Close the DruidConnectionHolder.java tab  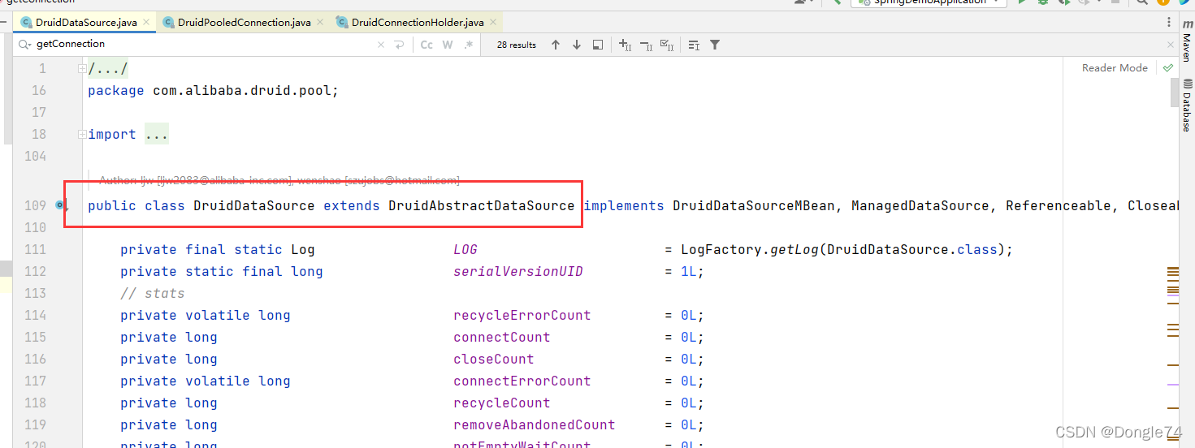pos(492,23)
